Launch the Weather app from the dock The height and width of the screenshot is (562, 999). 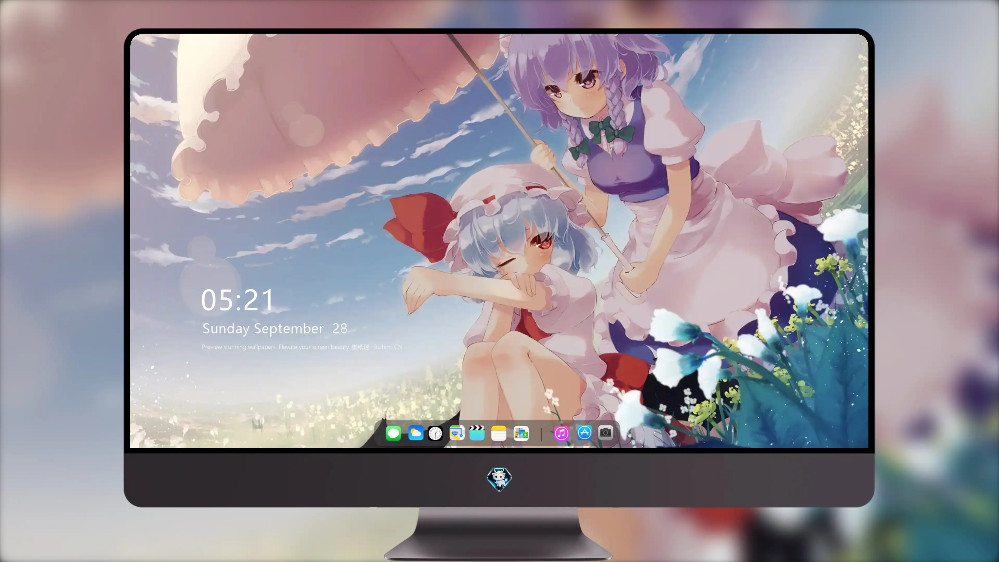416,433
